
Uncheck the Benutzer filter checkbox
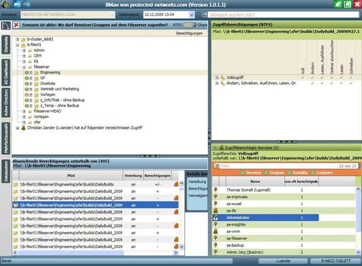(243, 173)
